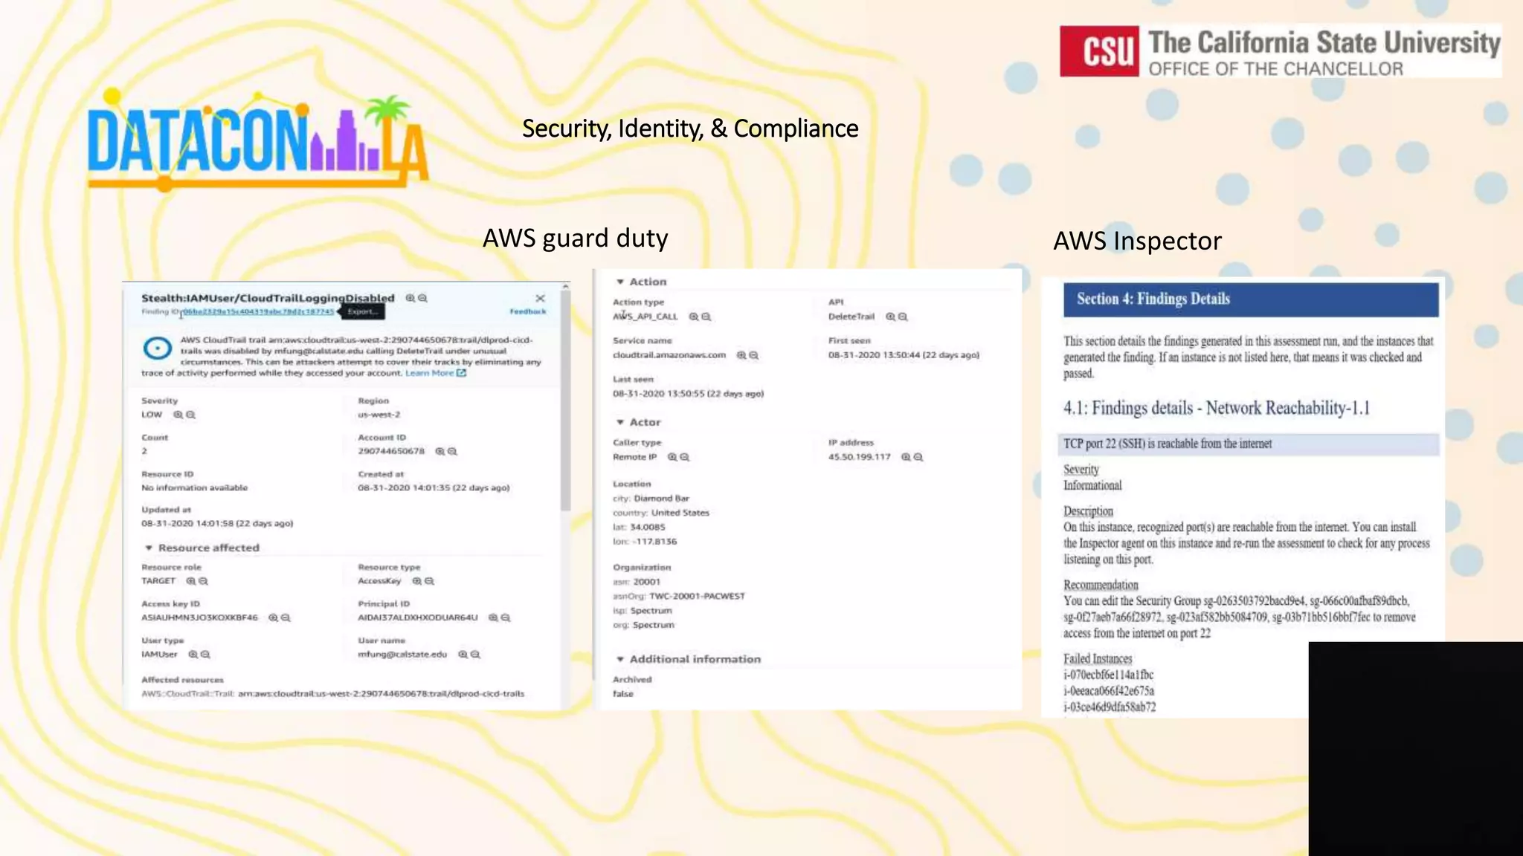The height and width of the screenshot is (856, 1523).
Task: Click zoom-out icon next to AWS_API_CALL action type
Action: click(x=706, y=317)
